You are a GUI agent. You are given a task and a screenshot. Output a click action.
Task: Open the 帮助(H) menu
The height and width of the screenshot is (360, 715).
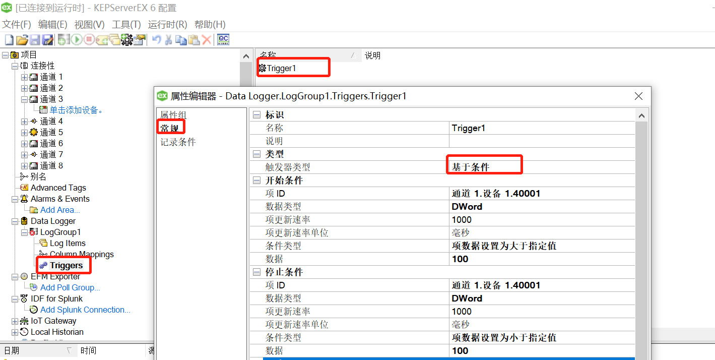(x=210, y=25)
